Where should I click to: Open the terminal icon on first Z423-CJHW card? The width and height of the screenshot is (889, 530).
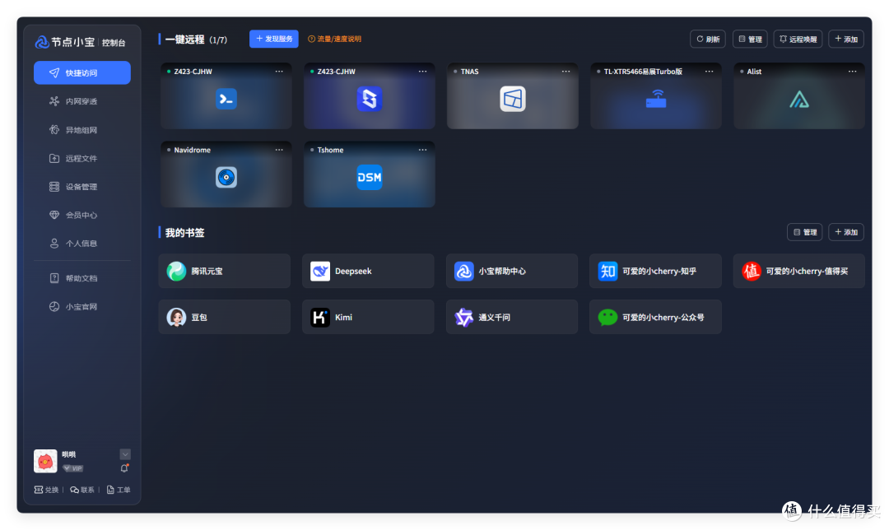click(226, 100)
